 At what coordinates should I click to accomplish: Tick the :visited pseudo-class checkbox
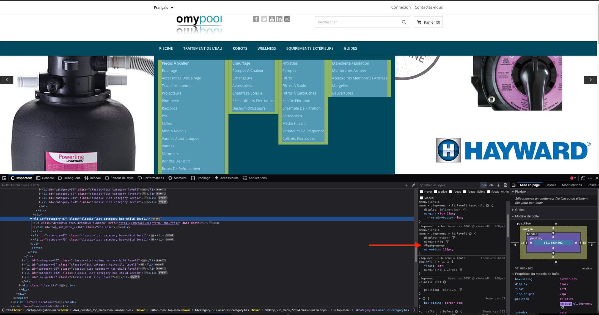pos(421,198)
